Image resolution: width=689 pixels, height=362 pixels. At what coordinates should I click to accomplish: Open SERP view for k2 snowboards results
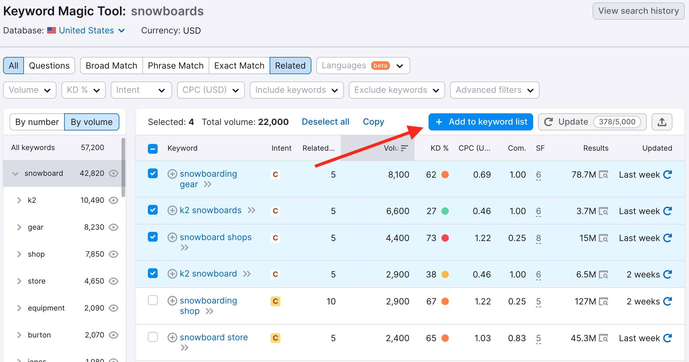point(603,211)
